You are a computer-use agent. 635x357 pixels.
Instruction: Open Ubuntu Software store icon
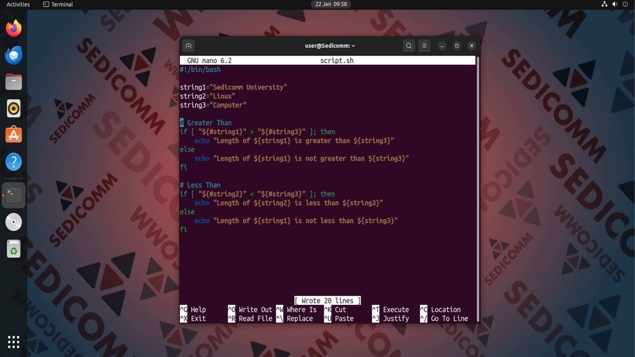click(x=14, y=135)
